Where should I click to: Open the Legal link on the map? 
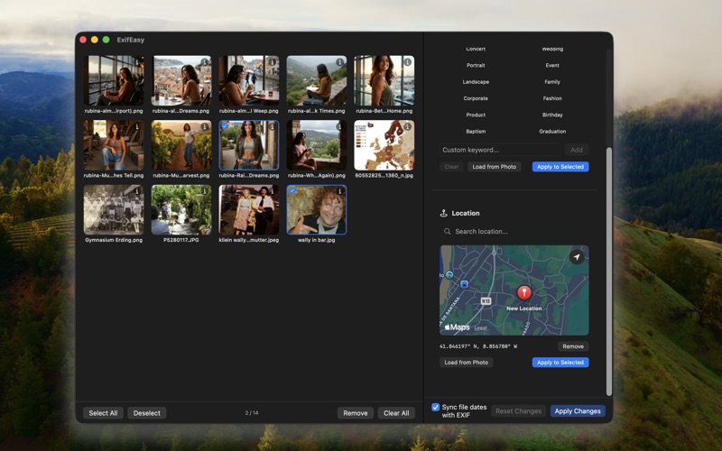pyautogui.click(x=481, y=327)
